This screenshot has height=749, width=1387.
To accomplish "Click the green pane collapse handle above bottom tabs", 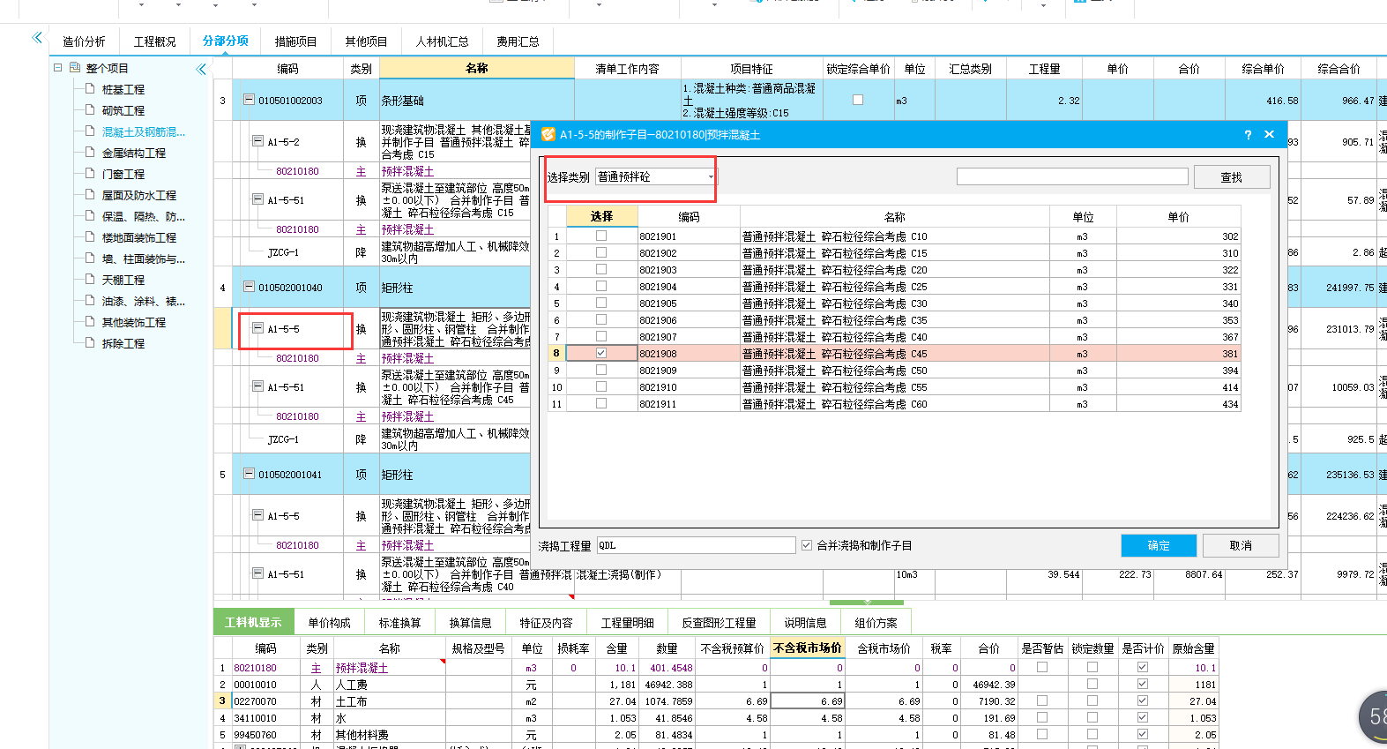I will tap(866, 603).
